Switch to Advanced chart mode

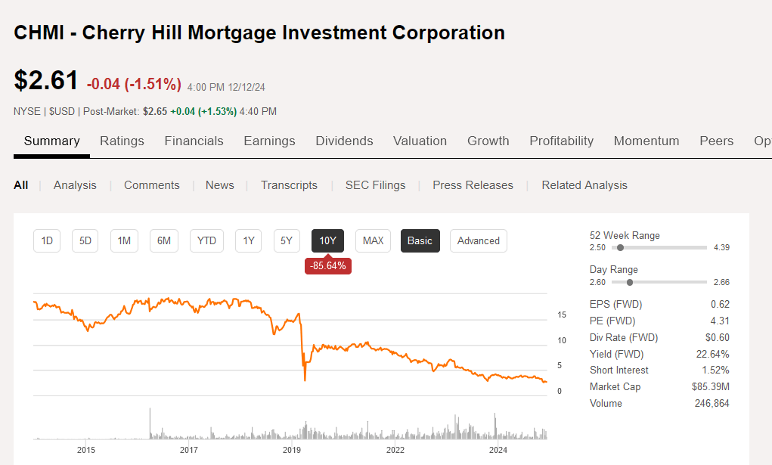(x=479, y=241)
